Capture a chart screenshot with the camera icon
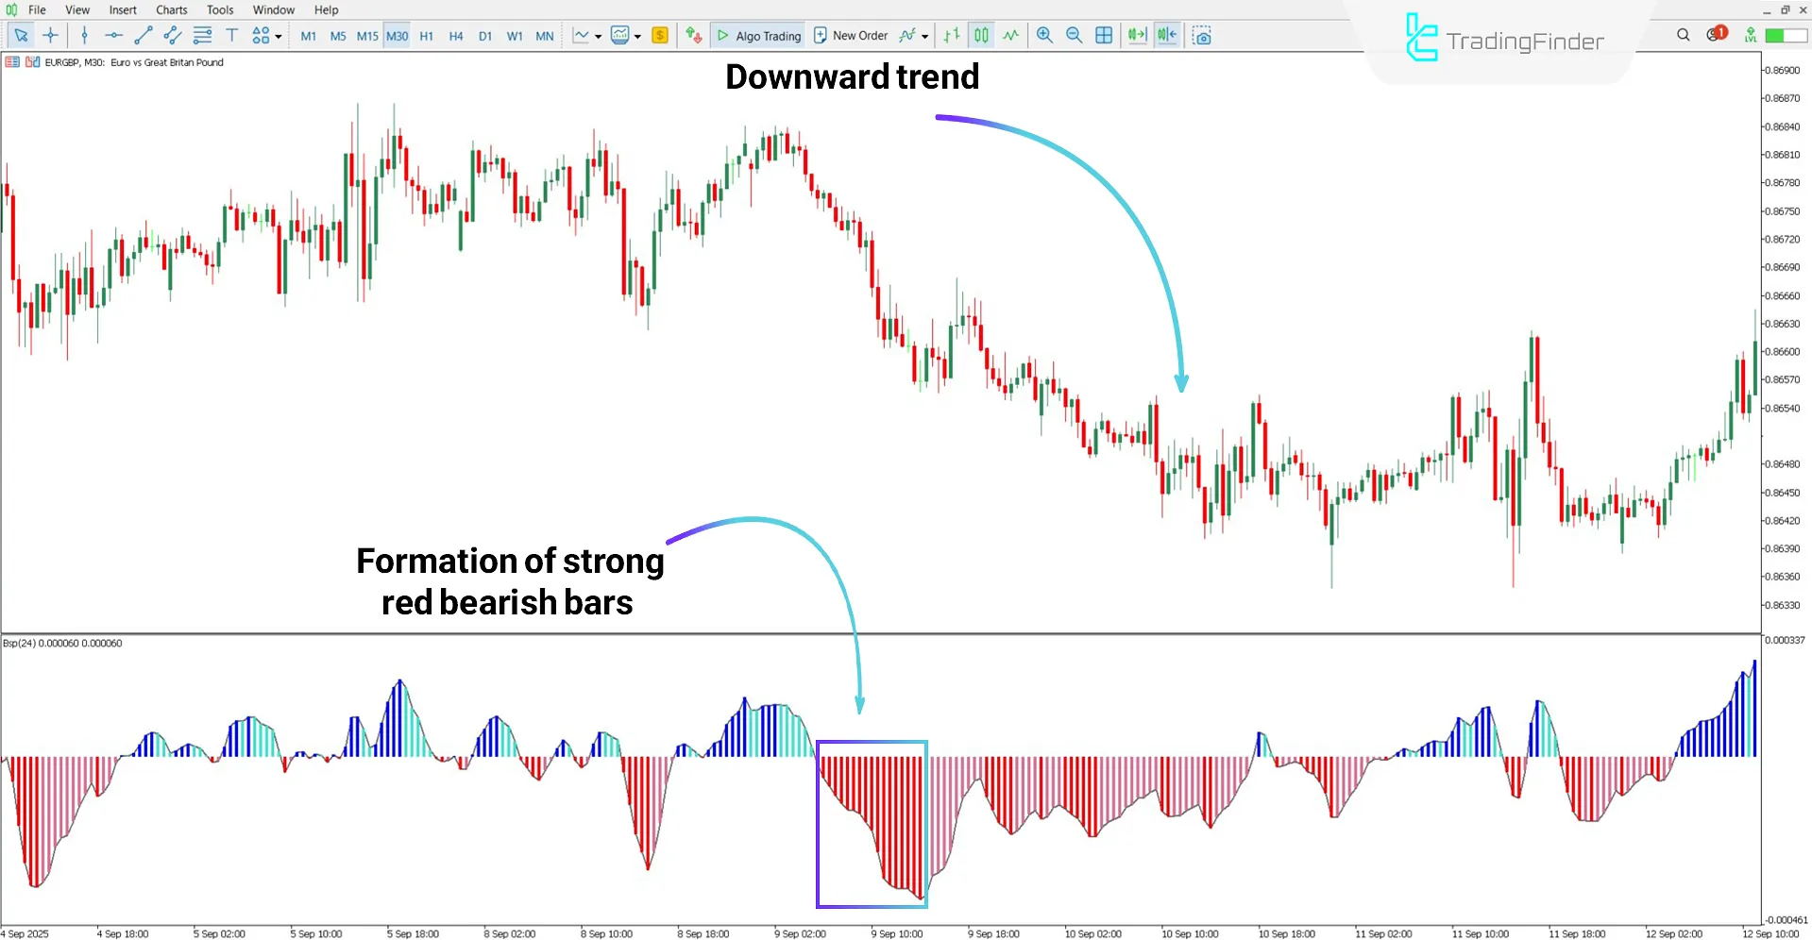The image size is (1812, 940). coord(1201,35)
